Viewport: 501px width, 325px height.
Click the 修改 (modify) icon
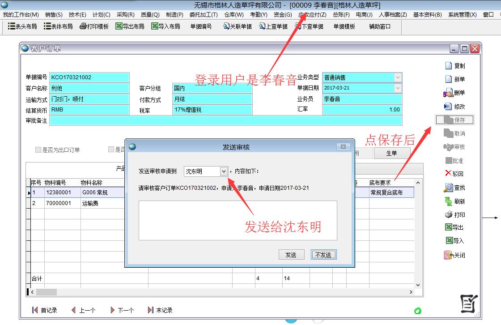click(448, 107)
